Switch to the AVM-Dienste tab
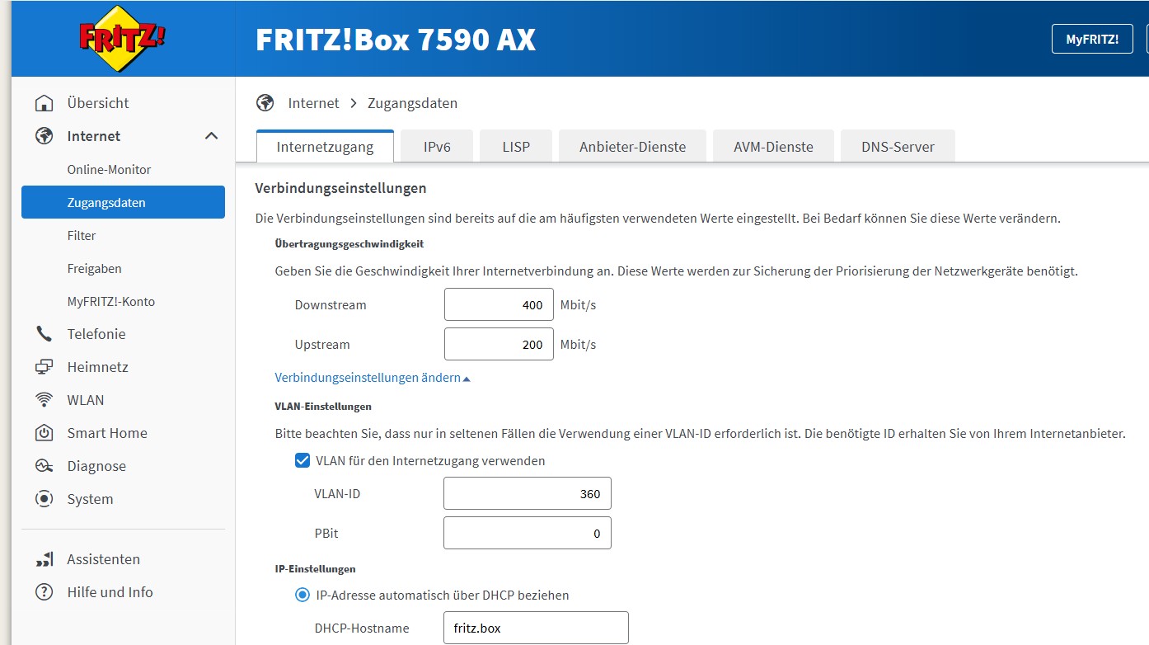 point(773,147)
